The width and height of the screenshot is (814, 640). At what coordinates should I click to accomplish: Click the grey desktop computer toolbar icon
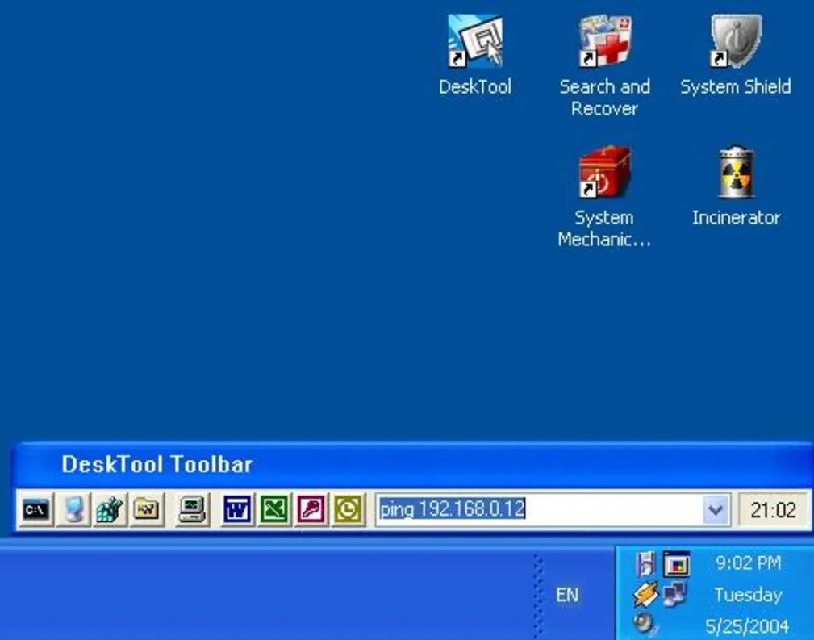(192, 510)
